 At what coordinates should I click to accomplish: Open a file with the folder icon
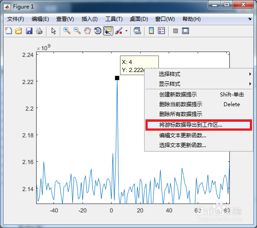19,31
